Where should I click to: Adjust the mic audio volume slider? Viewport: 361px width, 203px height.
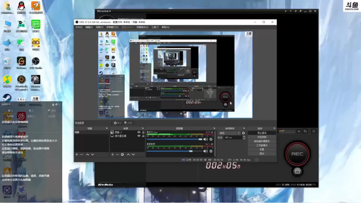coord(174,139)
